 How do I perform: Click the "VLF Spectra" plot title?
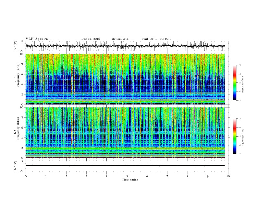[x=37, y=39]
